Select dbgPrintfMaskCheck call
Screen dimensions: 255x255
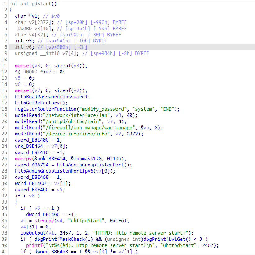(x=60, y=239)
